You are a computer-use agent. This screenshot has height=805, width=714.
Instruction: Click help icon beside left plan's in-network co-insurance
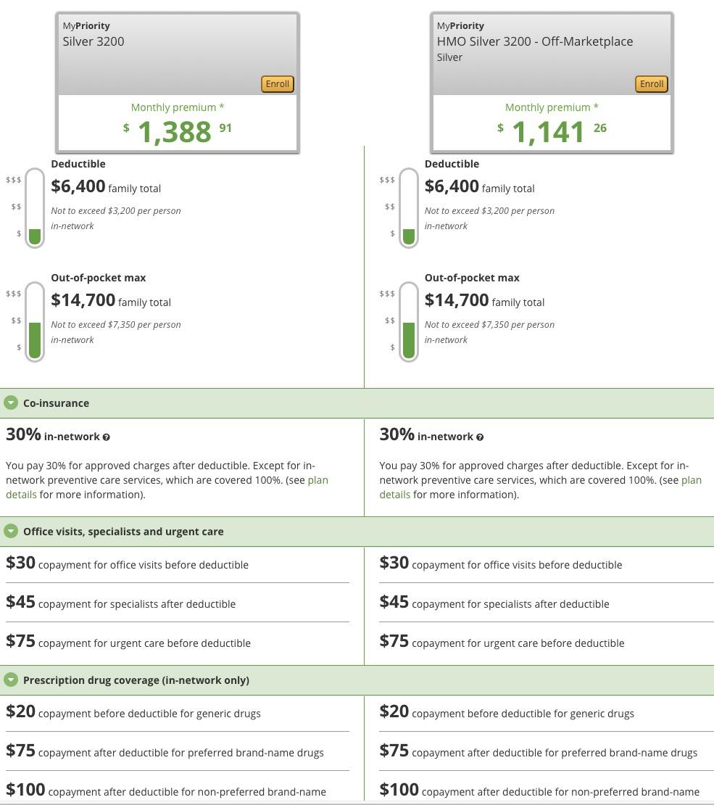107,437
